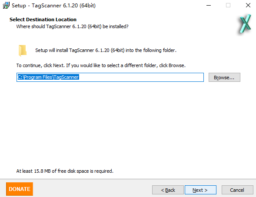
Task: Click the setup installer icon in title bar
Action: [6, 5]
